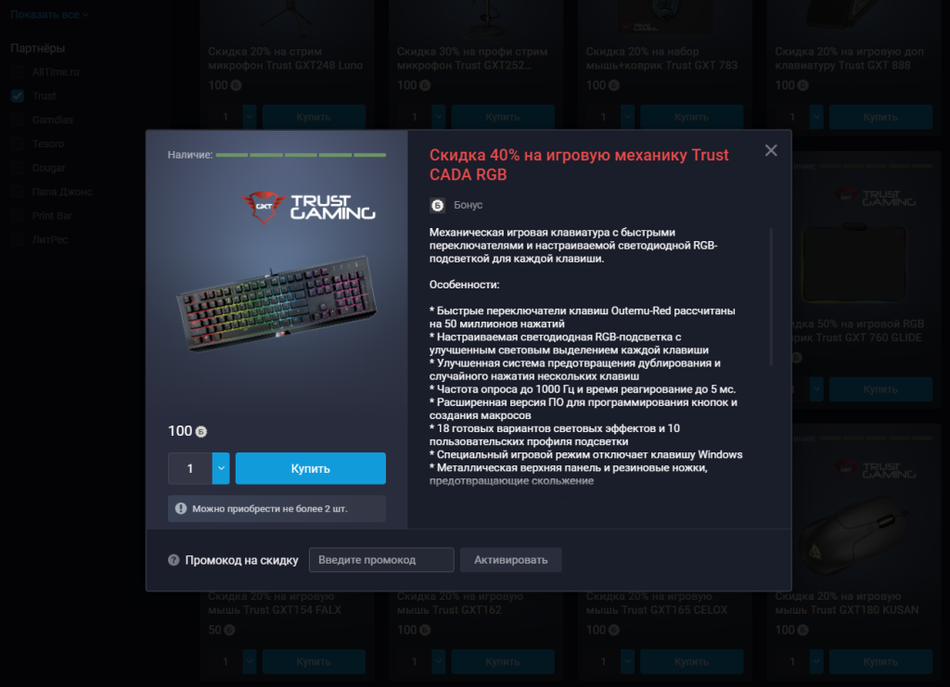Click the bonus currency icon beside price 100
Viewport: 950px width, 687px height.
(201, 431)
